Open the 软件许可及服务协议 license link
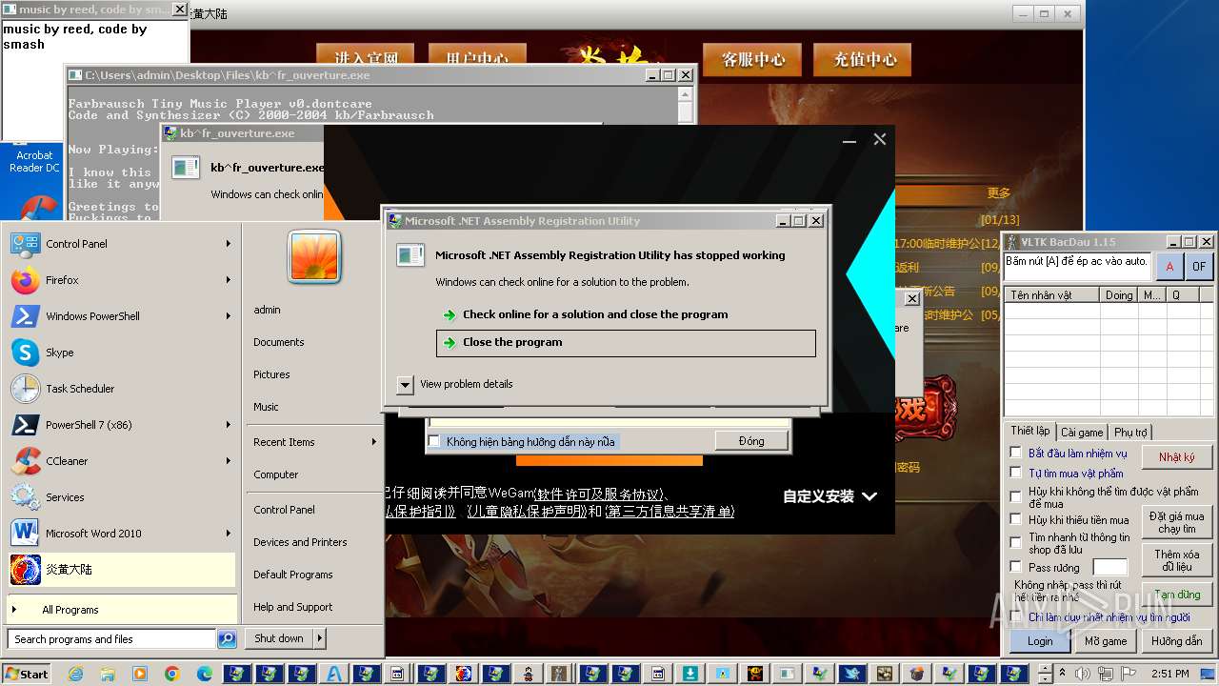1219x686 pixels. coord(599,494)
